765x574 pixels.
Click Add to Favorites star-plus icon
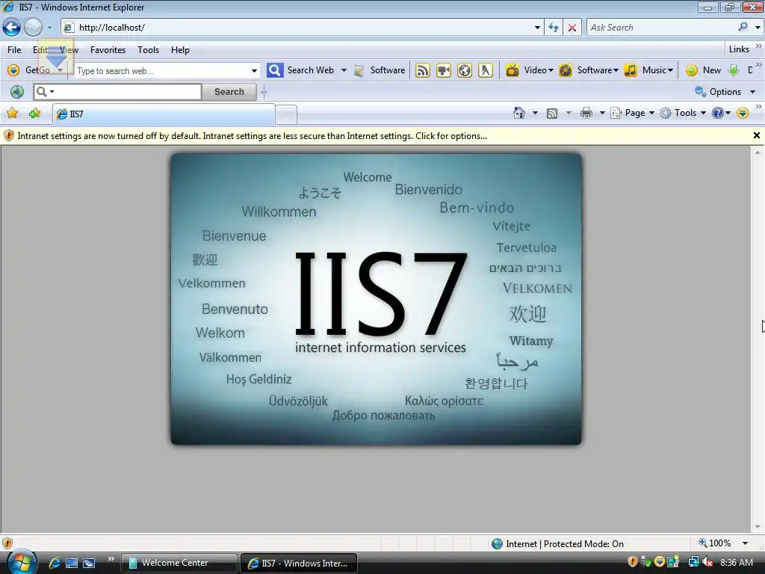(x=34, y=114)
